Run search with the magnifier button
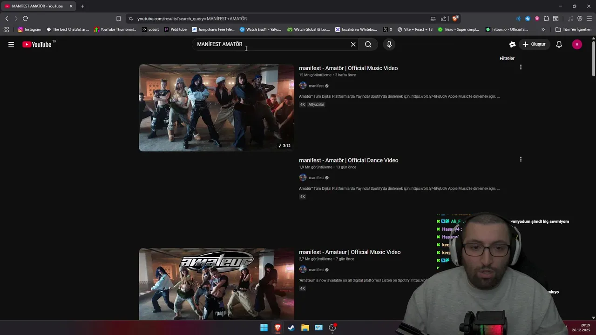596x335 pixels. [x=368, y=44]
